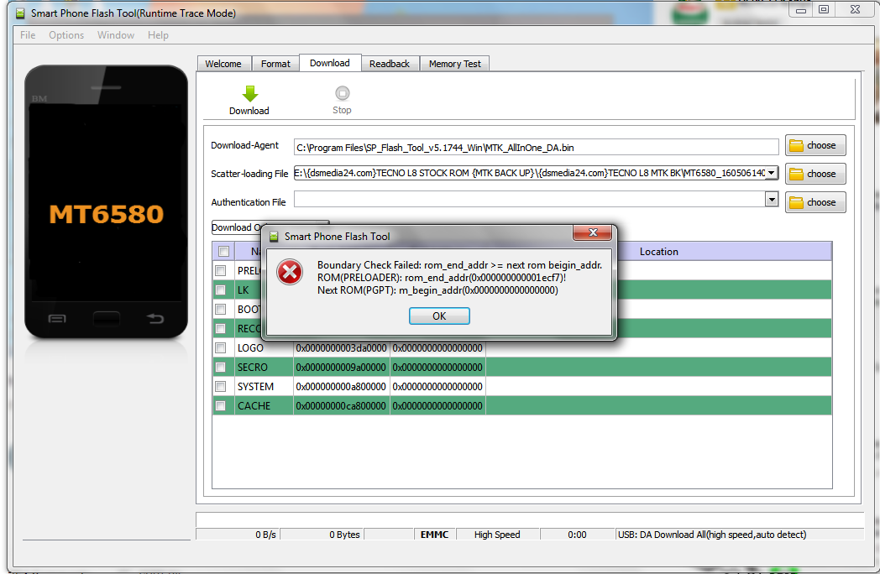Click the Boundary Check Failed message text
The height and width of the screenshot is (574, 880).
(459, 265)
